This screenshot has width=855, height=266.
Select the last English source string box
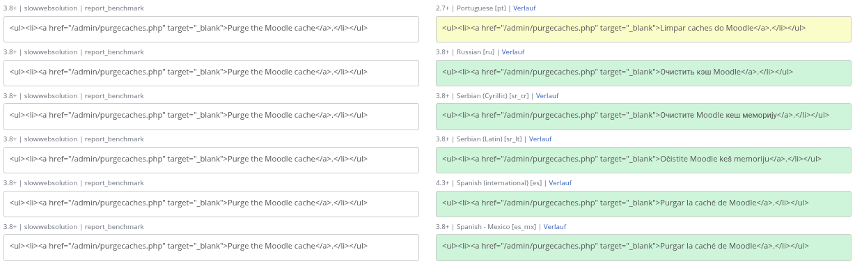pos(211,247)
